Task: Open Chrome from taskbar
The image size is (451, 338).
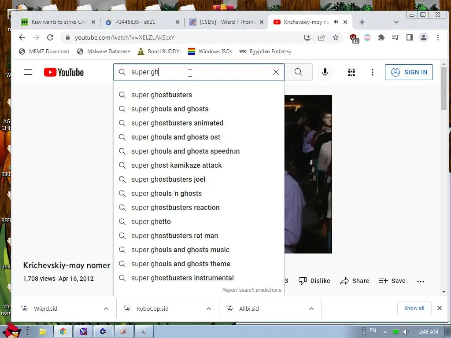Action: (x=63, y=331)
